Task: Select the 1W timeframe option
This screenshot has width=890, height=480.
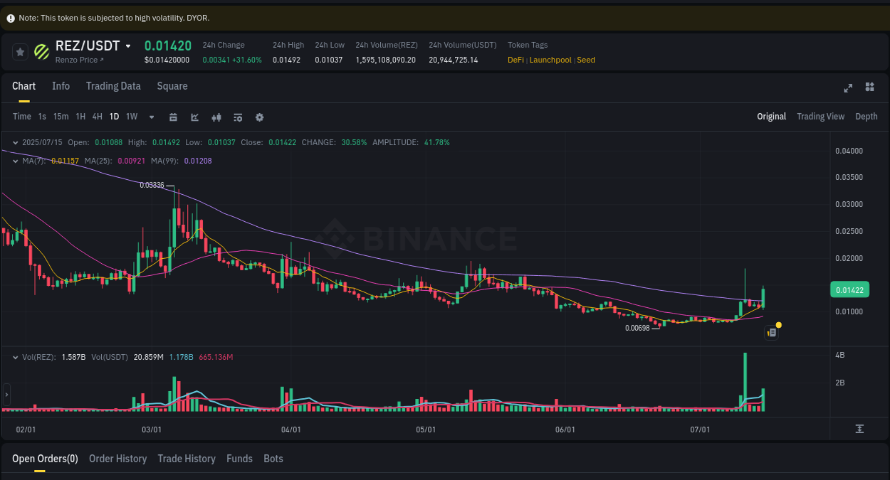Action: pyautogui.click(x=131, y=117)
